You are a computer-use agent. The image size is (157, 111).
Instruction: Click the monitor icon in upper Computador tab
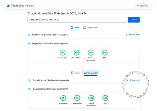coord(85,28)
